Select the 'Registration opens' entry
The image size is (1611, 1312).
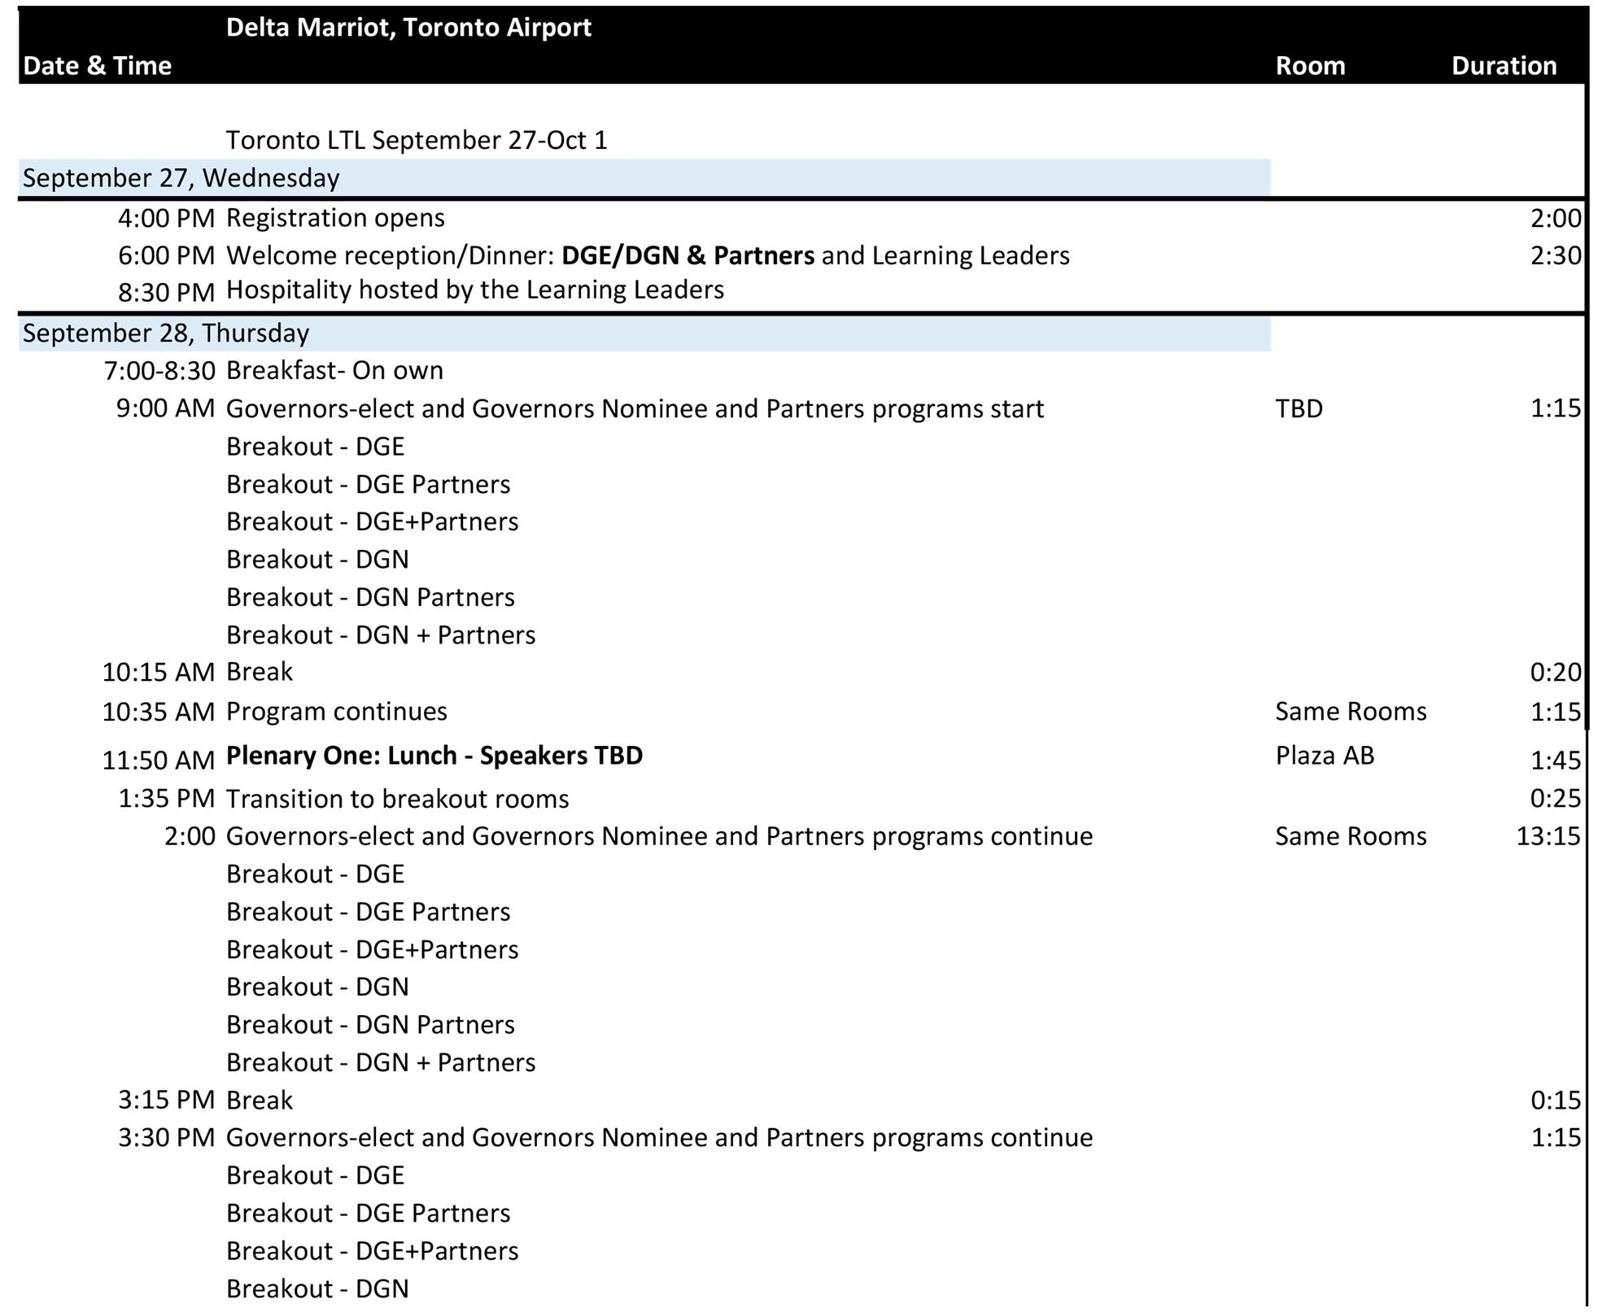pyautogui.click(x=335, y=218)
